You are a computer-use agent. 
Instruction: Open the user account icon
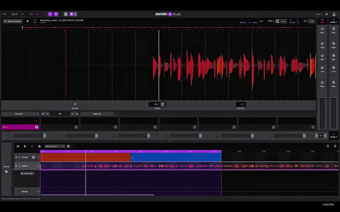pyautogui.click(x=334, y=14)
